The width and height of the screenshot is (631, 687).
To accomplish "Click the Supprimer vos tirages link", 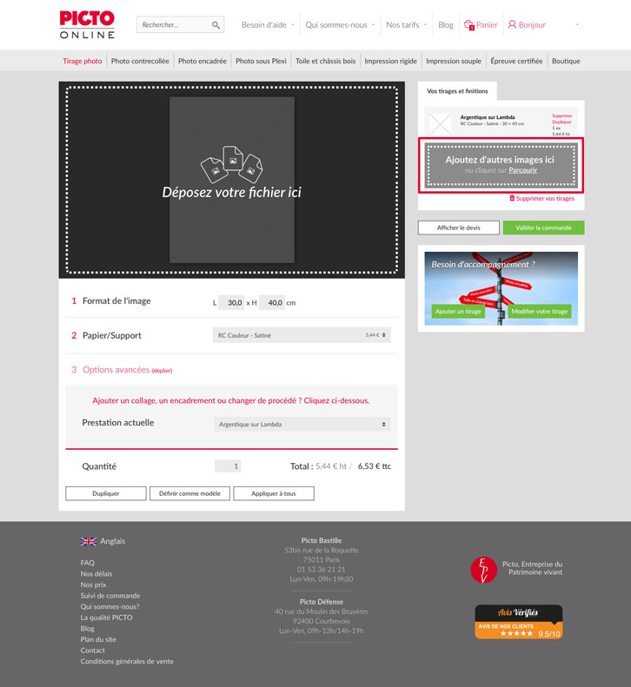I will click(x=541, y=199).
